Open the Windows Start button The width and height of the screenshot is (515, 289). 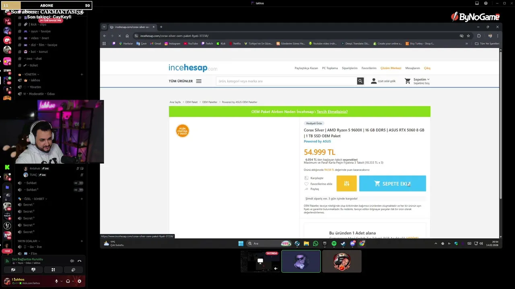pyautogui.click(x=241, y=243)
